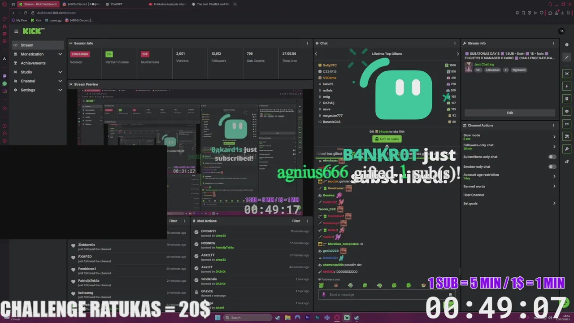574x323 pixels.
Task: Open a new browser tab
Action: [x=235, y=4]
